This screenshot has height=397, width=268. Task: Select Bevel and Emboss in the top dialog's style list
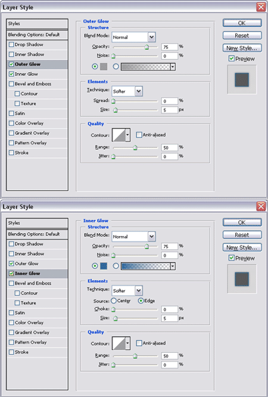[x=33, y=84]
